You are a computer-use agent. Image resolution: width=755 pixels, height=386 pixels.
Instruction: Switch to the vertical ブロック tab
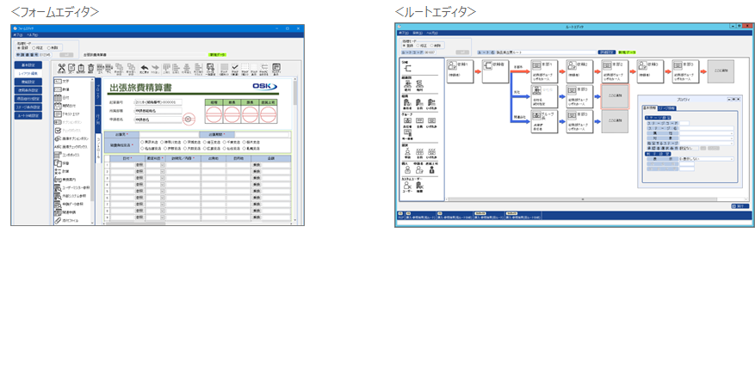click(x=97, y=89)
